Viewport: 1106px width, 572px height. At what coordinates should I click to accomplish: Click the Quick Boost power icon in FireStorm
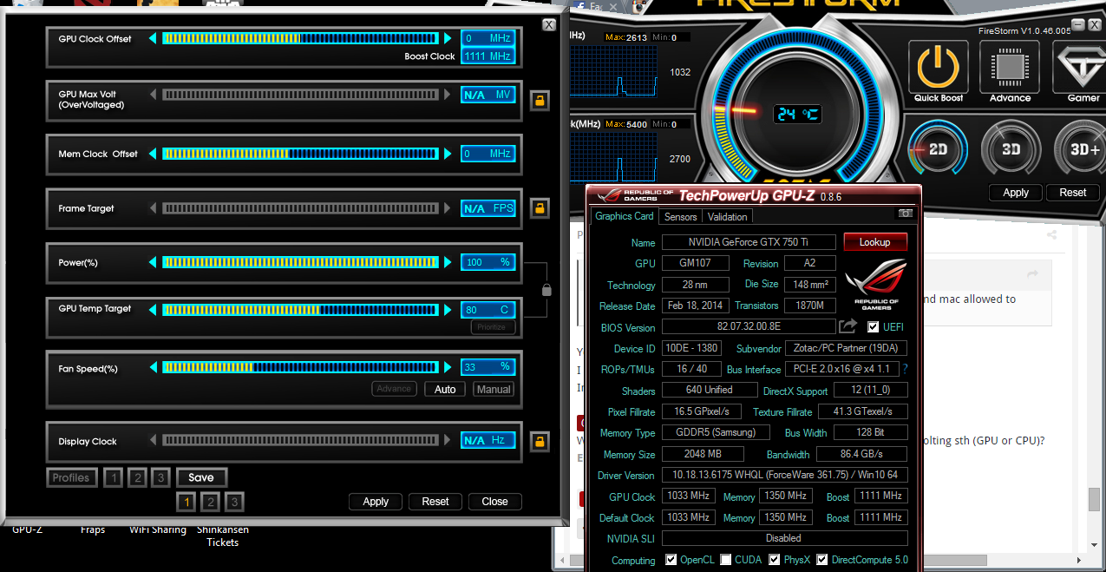(939, 66)
